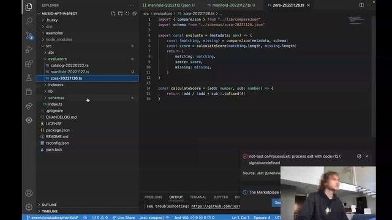Click the editor minimap
Screen dimensions: 392x220
click(x=357, y=20)
